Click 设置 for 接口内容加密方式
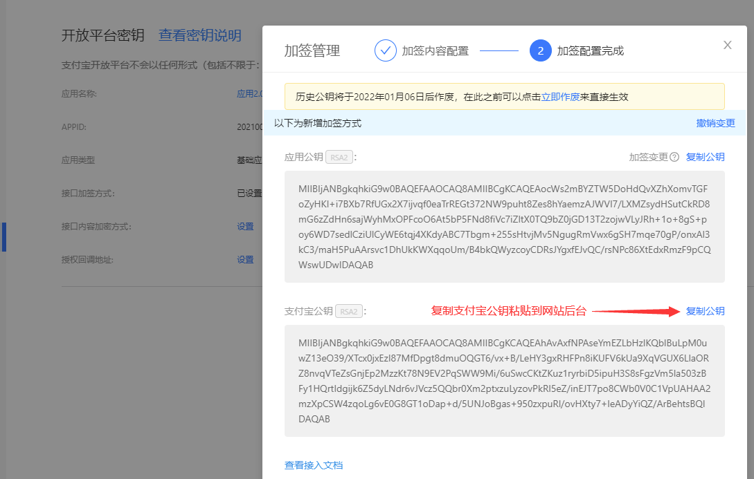 [x=245, y=226]
